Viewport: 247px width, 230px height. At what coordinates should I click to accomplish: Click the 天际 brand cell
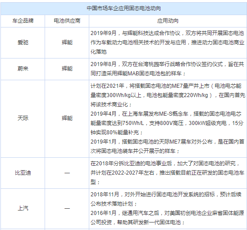click(x=23, y=118)
